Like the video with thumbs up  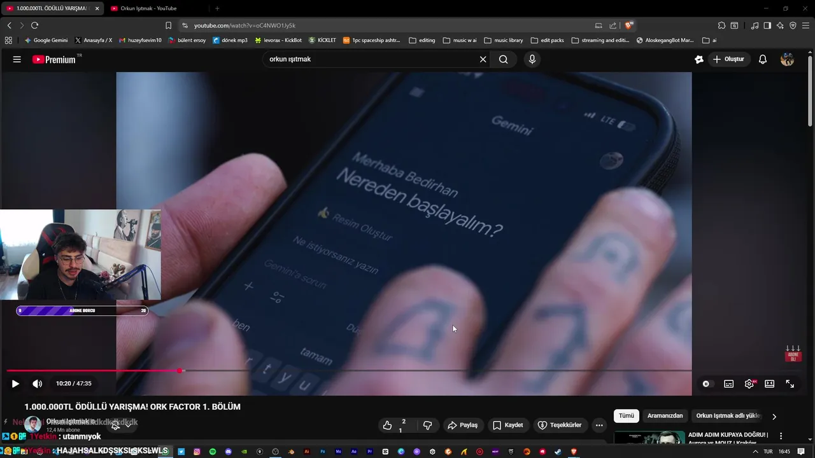[x=388, y=425]
